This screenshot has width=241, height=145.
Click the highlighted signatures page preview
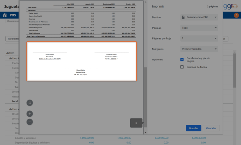click(82, 61)
